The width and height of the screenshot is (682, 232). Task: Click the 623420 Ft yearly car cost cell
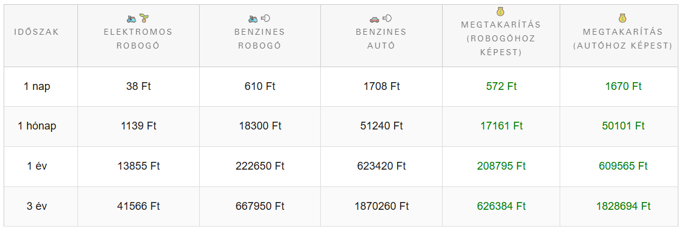(x=381, y=166)
